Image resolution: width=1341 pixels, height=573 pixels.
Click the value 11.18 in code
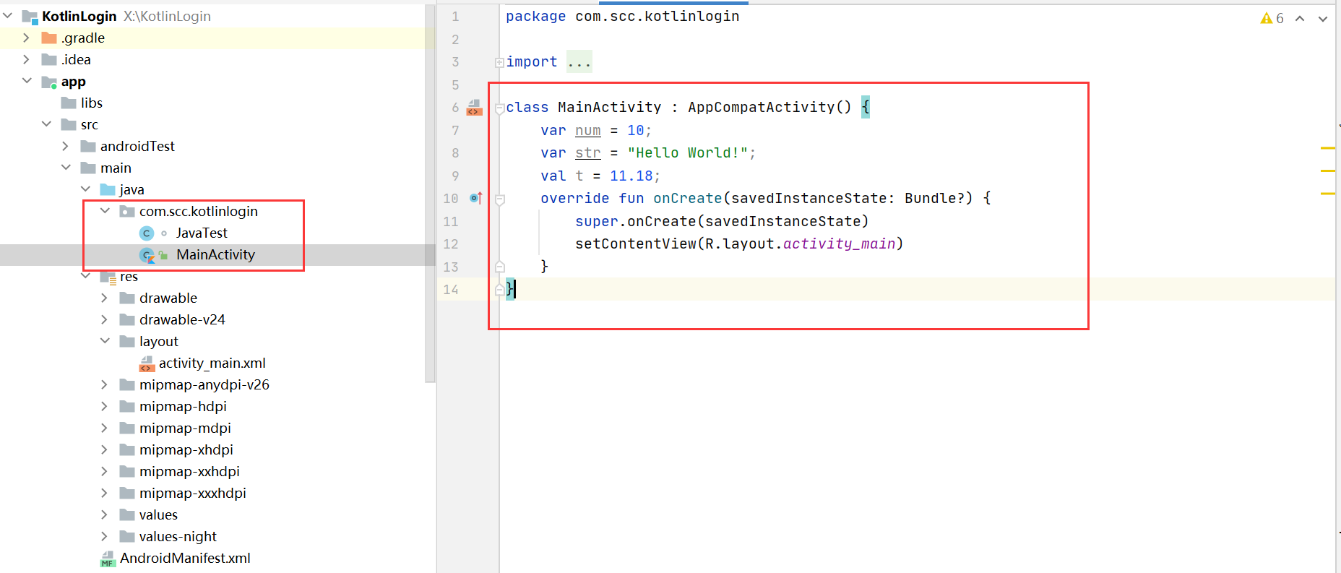631,176
